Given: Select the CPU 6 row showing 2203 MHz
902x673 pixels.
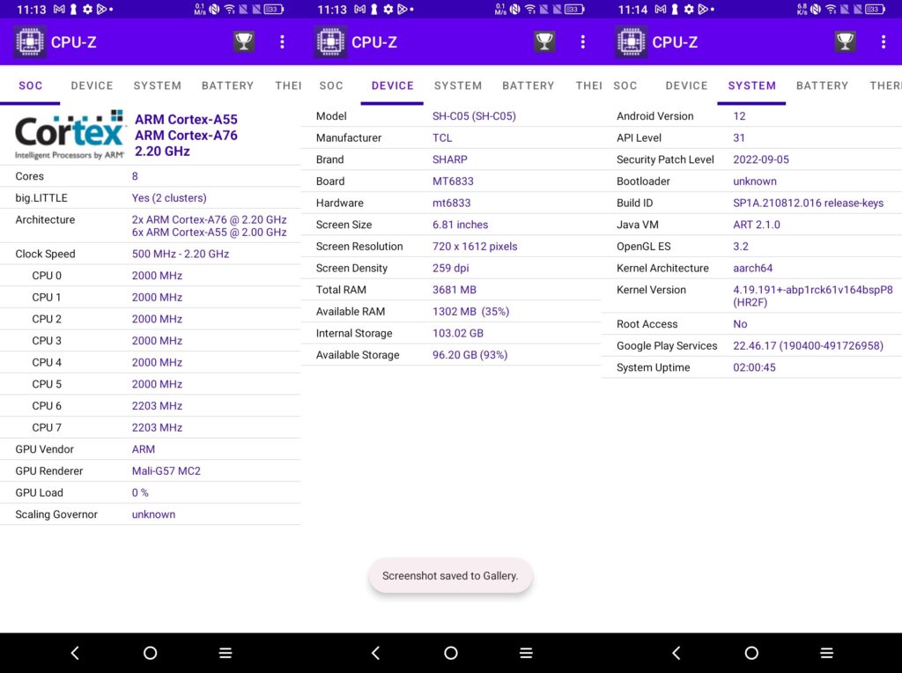Looking at the screenshot, I should point(150,405).
